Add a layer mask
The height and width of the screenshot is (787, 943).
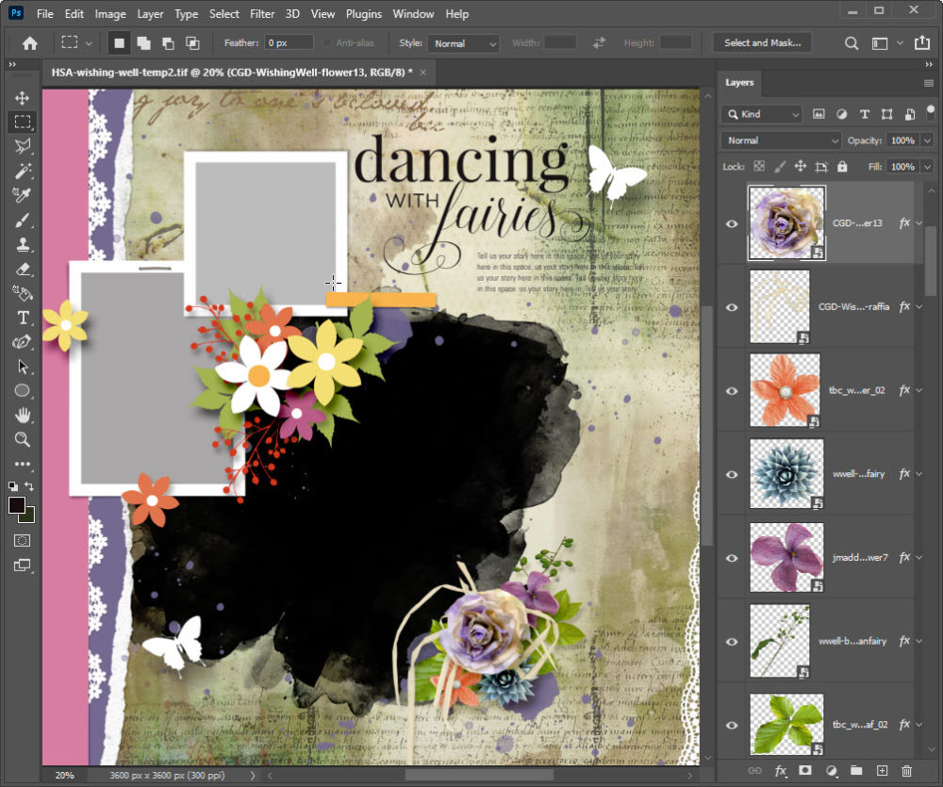click(805, 771)
